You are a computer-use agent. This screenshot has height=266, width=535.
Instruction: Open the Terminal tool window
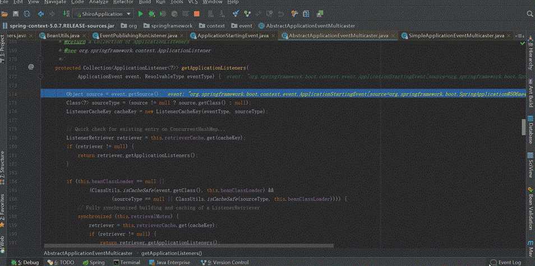tap(127, 262)
